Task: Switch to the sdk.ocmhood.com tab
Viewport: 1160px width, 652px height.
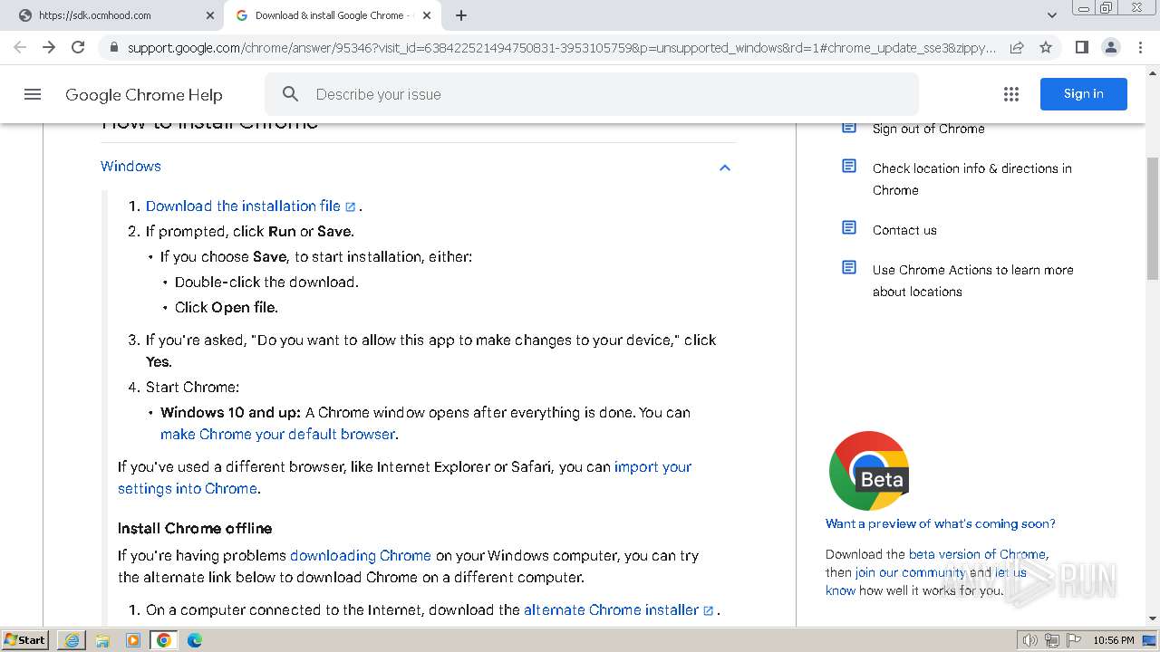Action: coord(112,15)
